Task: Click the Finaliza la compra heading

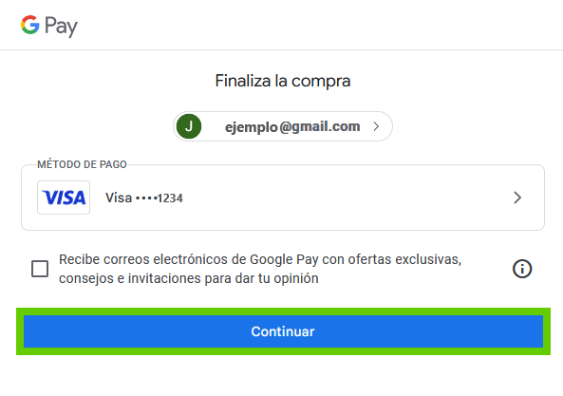Action: [x=283, y=81]
